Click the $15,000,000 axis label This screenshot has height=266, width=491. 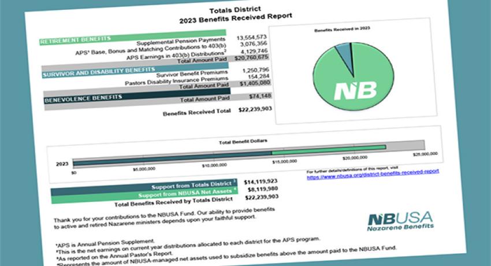coord(285,161)
